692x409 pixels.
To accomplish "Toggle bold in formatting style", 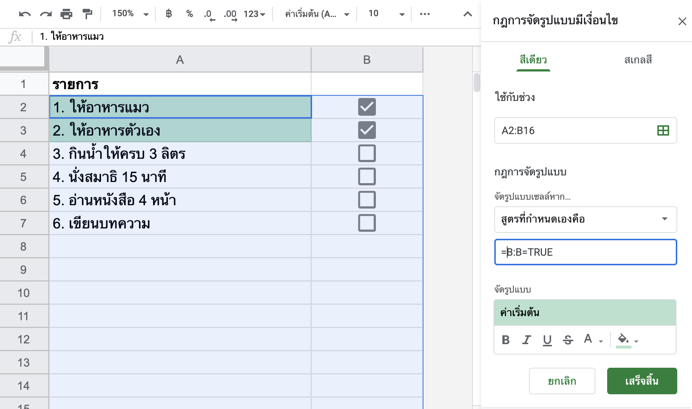I will [x=506, y=340].
